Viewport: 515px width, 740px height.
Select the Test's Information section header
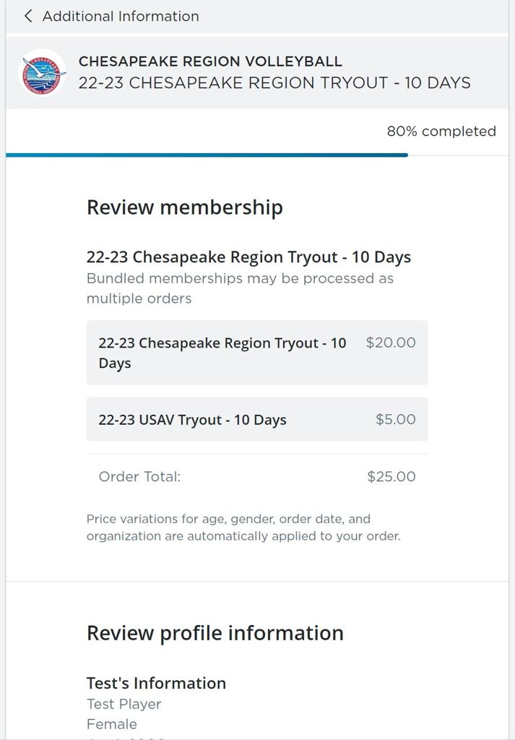pyautogui.click(x=156, y=683)
